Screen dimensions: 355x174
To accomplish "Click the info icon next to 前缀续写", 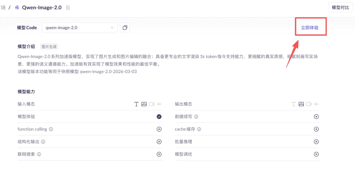I will click(196, 117).
